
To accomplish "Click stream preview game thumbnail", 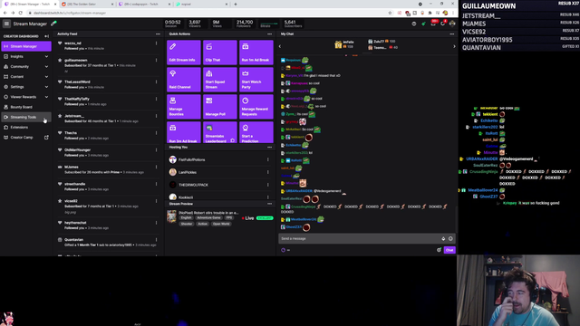I will coord(171,216).
